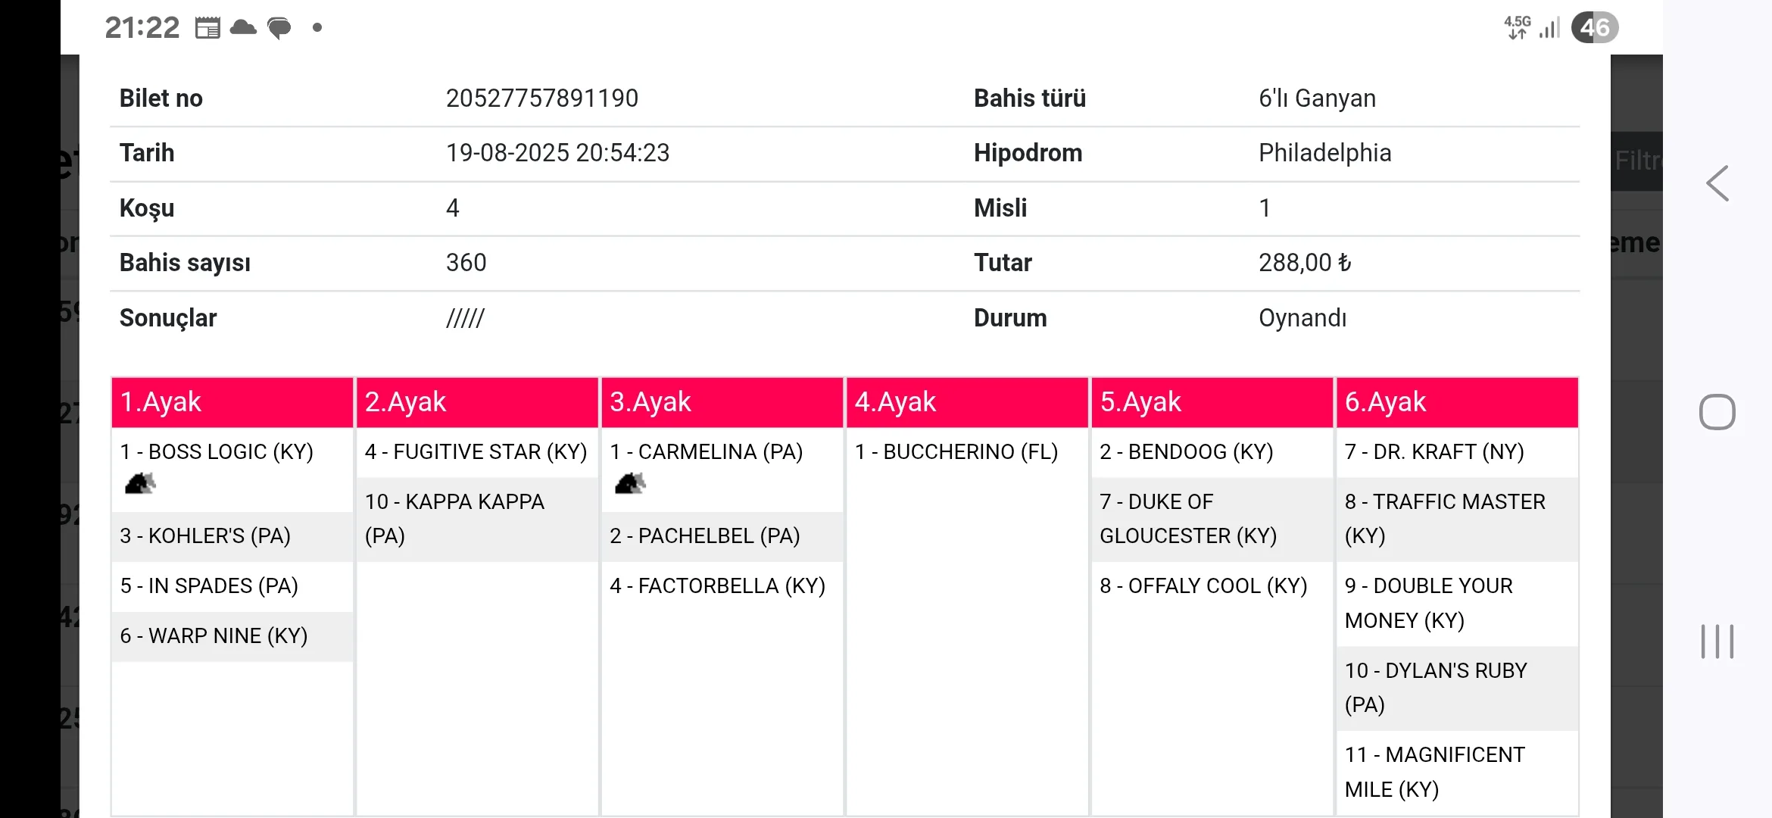
Task: Select the 1.Ayak column header
Action: pyautogui.click(x=232, y=402)
